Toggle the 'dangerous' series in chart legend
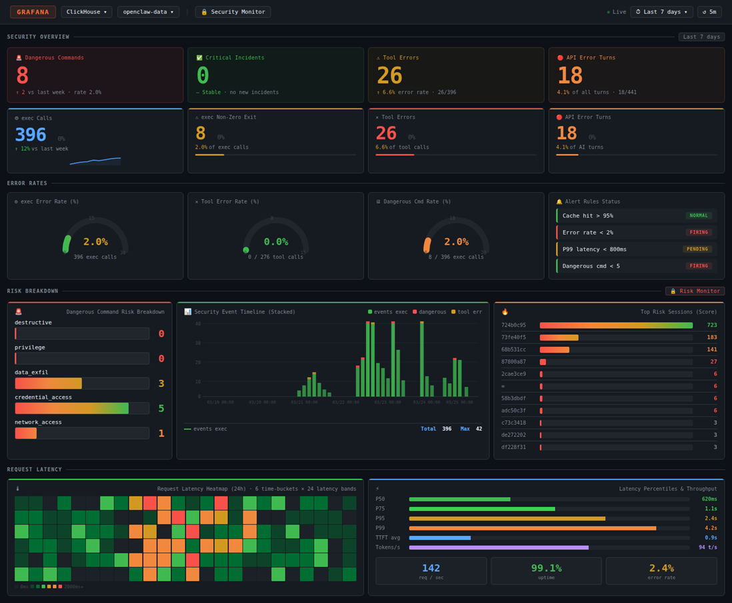Screen dimensions: 732x603 (x=429, y=312)
